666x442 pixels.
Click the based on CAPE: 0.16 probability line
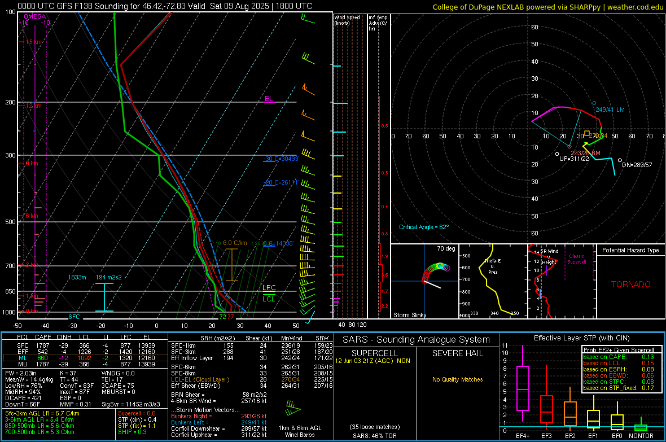point(619,357)
